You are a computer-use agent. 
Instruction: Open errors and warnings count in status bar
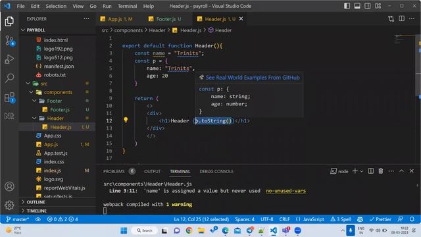coord(62,219)
